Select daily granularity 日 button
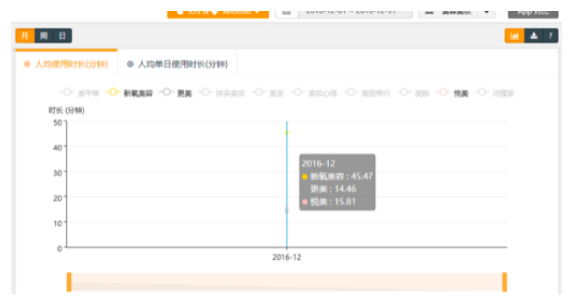The width and height of the screenshot is (579, 302). coord(62,36)
